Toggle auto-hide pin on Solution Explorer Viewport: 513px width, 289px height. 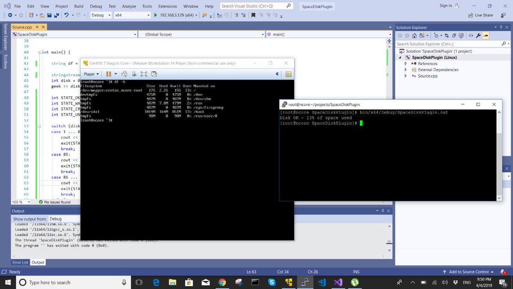pyautogui.click(x=501, y=27)
